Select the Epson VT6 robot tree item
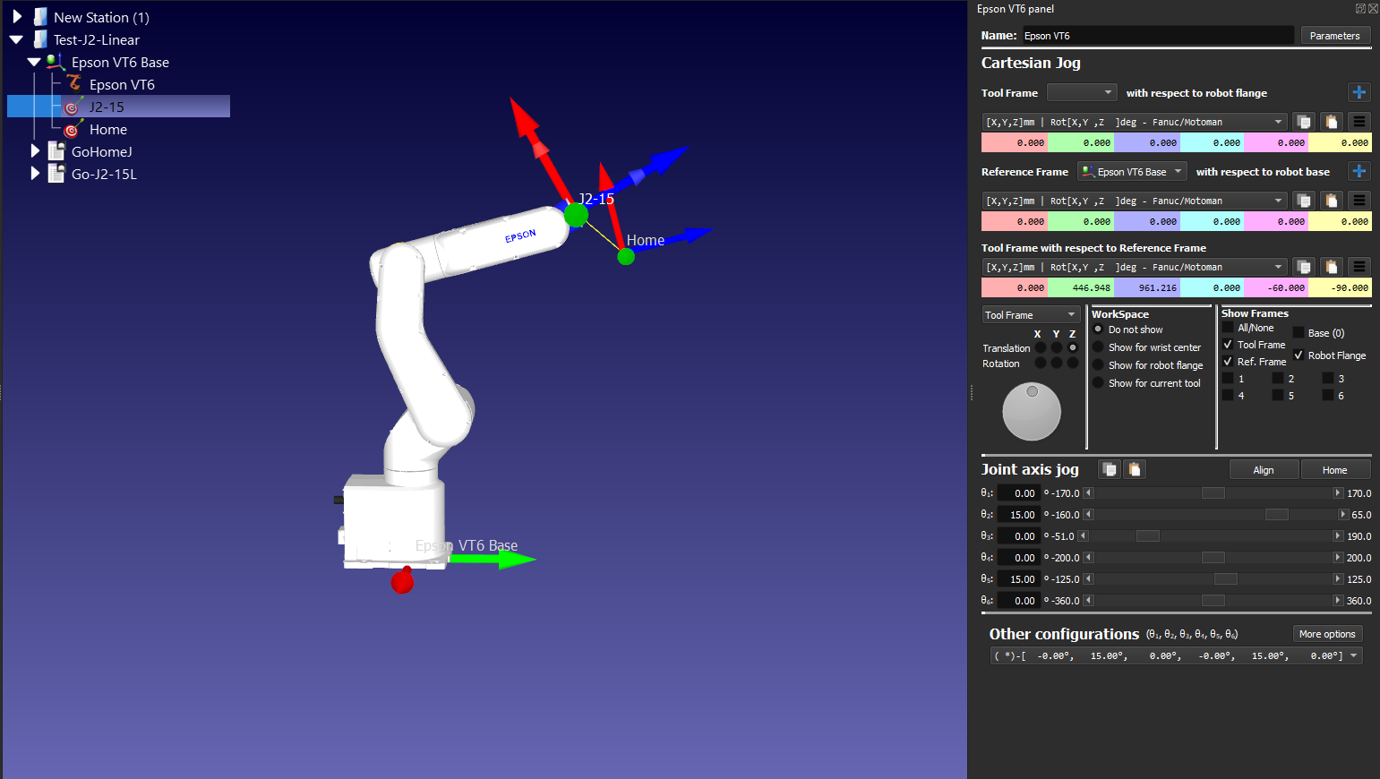The image size is (1380, 779). click(122, 85)
